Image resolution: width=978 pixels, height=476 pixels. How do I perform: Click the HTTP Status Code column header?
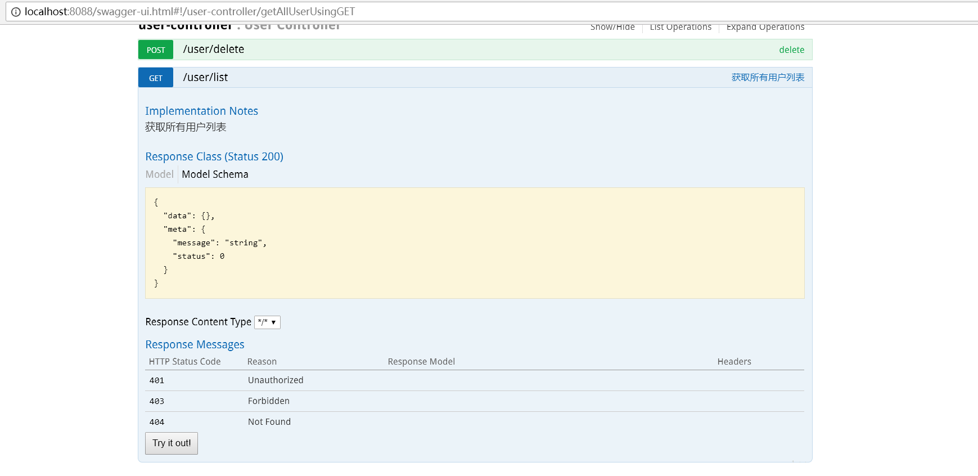tap(184, 362)
